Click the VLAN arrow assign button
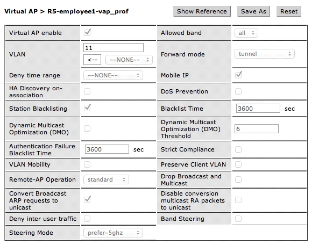The height and width of the screenshot is (252, 319). [x=92, y=60]
